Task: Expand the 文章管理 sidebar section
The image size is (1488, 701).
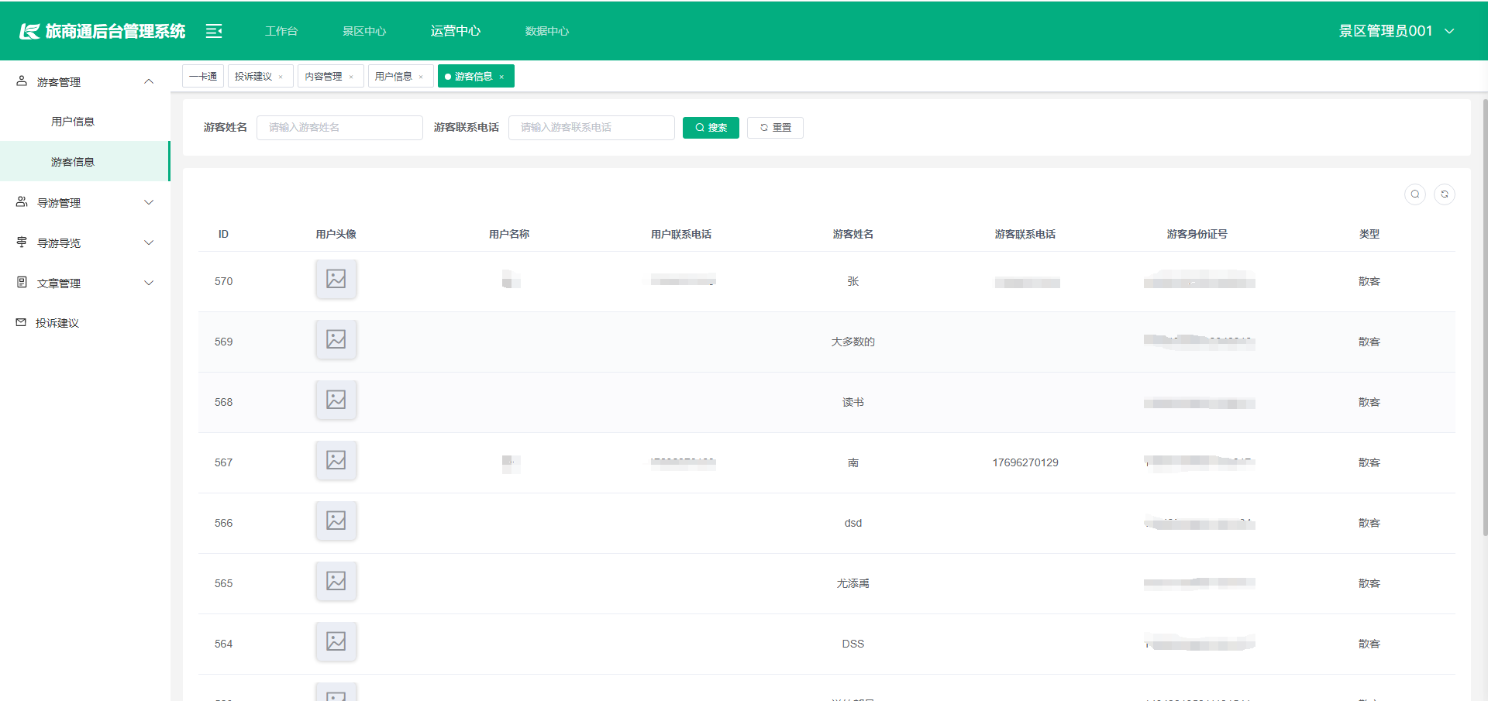Action: coord(149,283)
